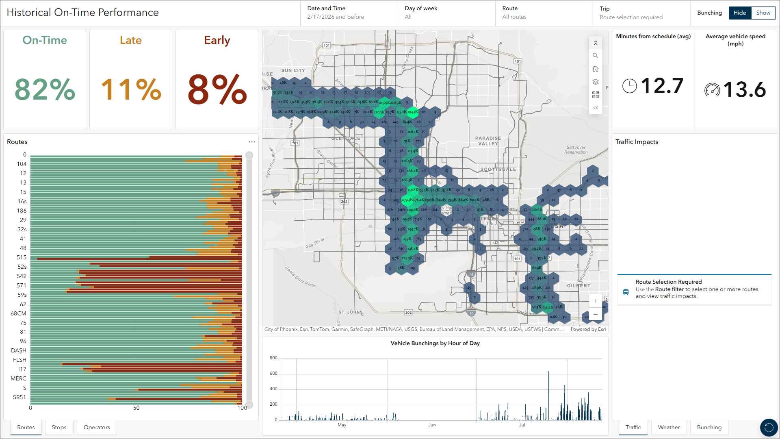Click bottom handle of Routes chart slider
This screenshot has width=780, height=439.
249,404
